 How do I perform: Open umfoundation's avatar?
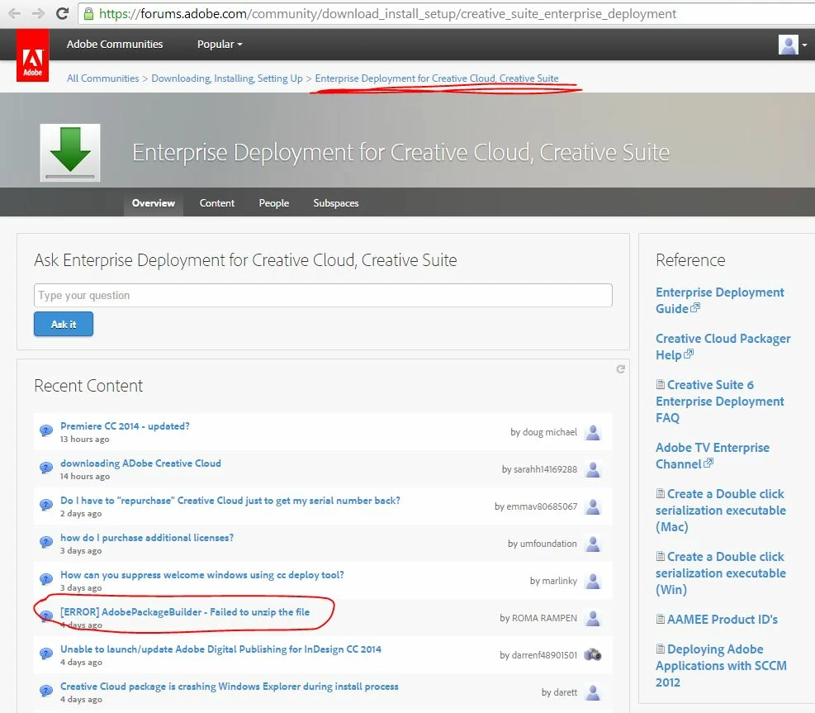(593, 544)
